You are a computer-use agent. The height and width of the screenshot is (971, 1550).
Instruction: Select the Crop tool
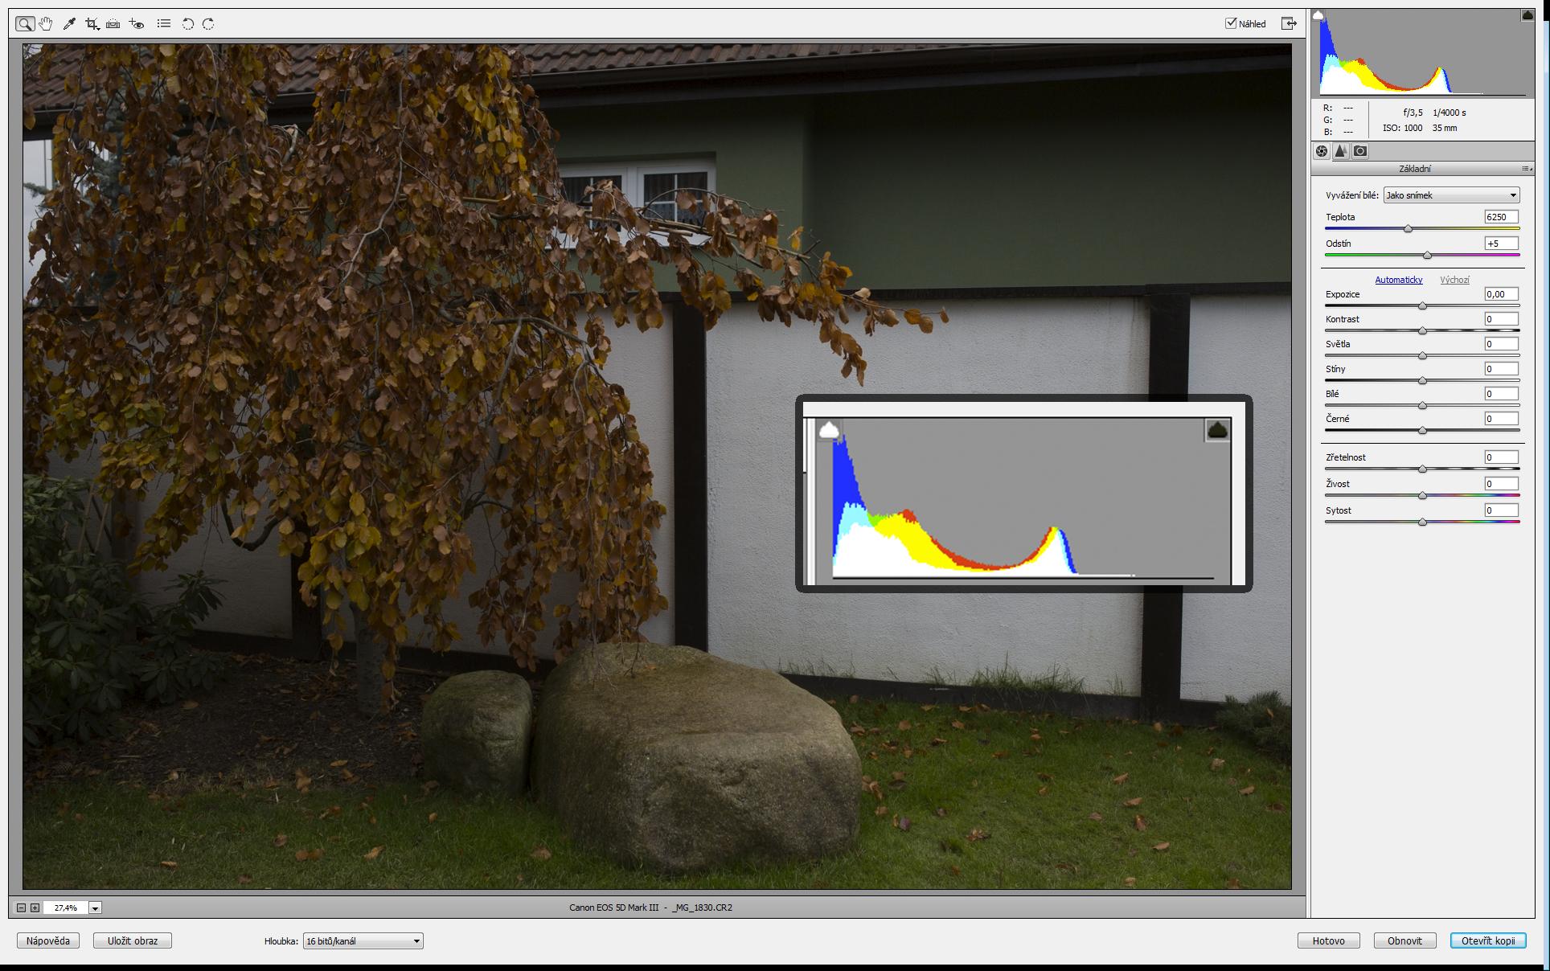[x=92, y=24]
